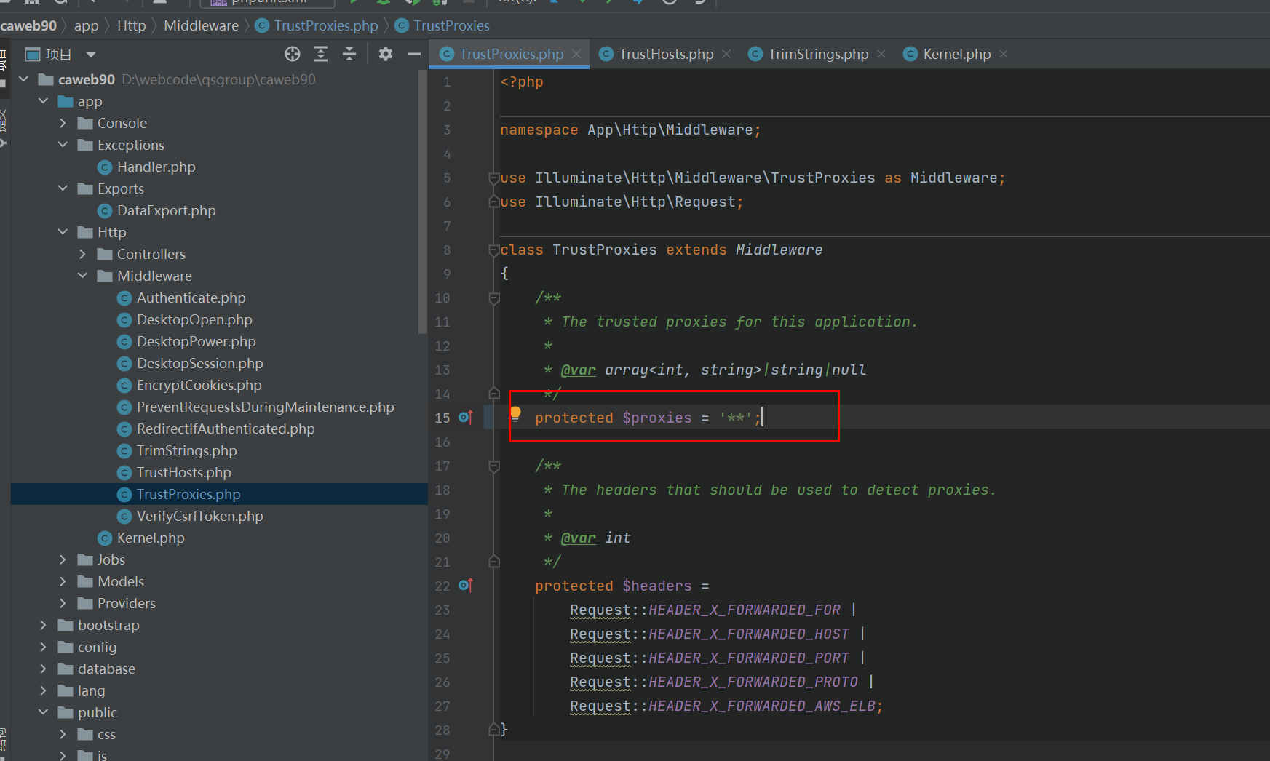Collapse the app folder
Screen dimensions: 1270x761
[x=44, y=101]
